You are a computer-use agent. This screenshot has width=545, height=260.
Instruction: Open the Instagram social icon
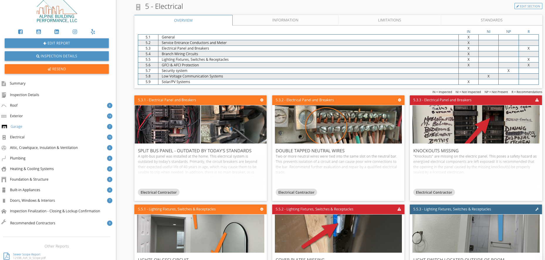[x=75, y=32]
